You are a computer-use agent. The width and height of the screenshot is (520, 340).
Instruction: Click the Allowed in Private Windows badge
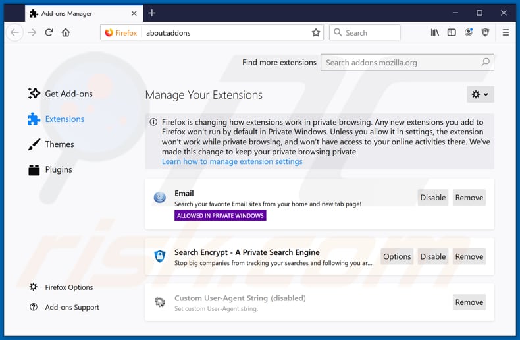tap(221, 216)
